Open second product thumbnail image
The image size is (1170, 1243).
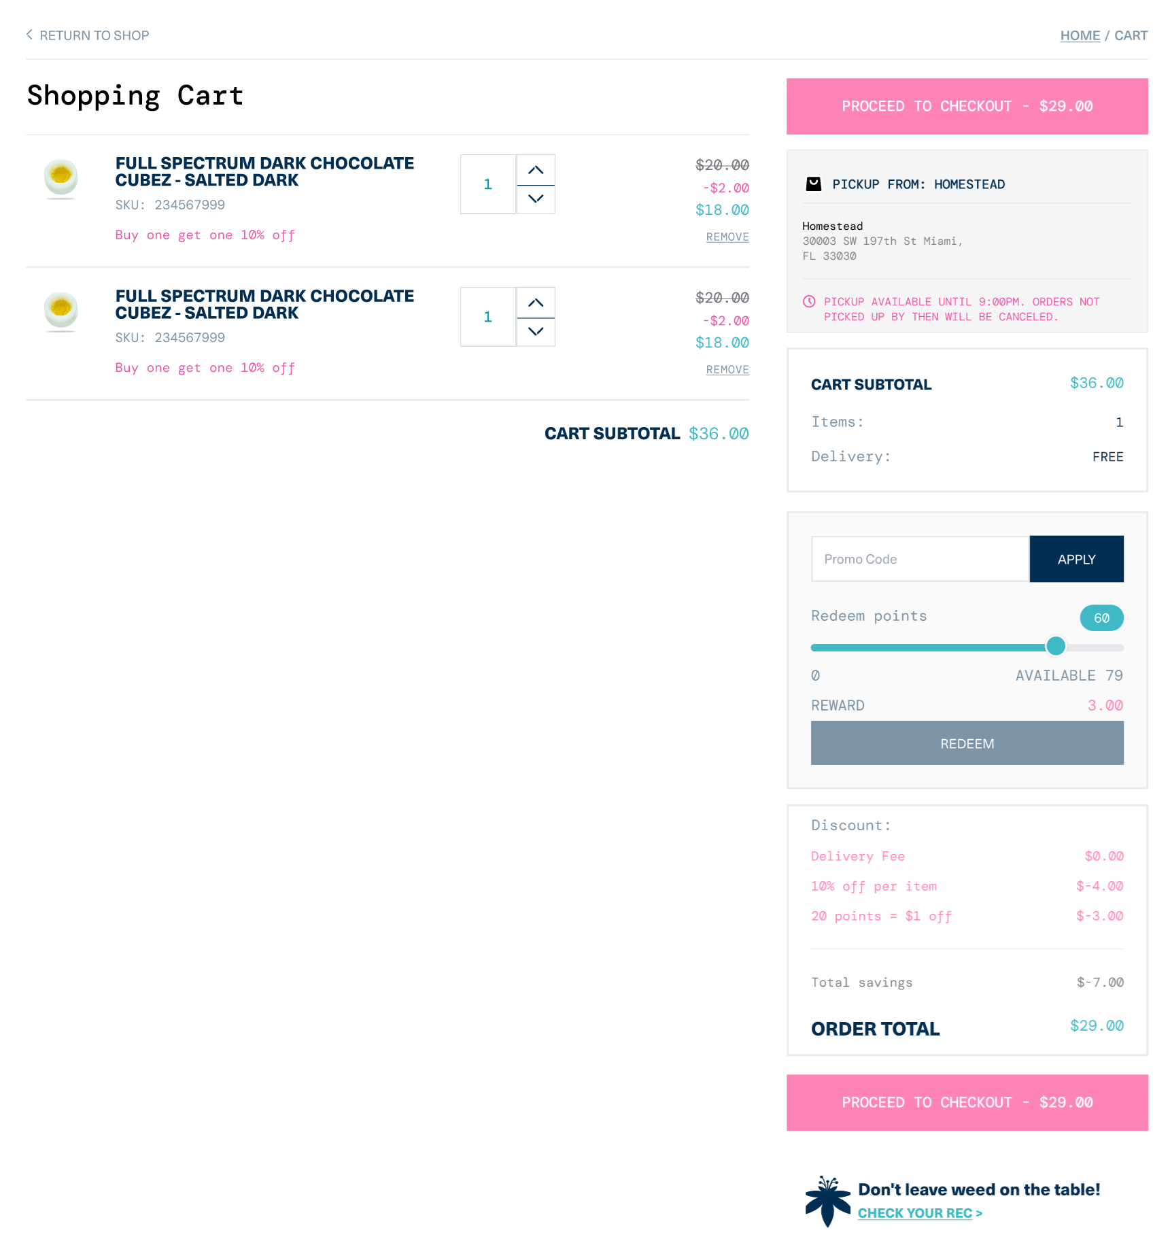[x=61, y=311]
